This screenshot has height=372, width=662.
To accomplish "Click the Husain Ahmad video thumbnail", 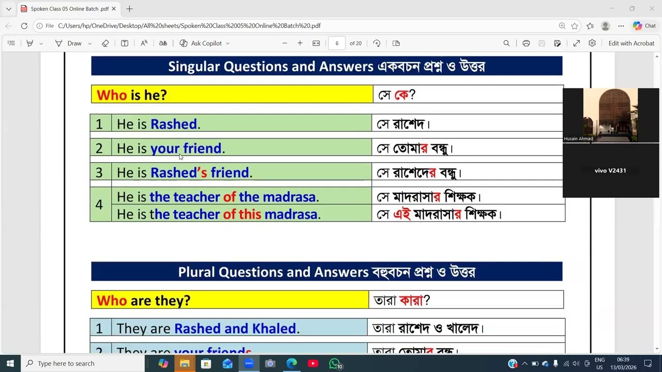I will point(611,115).
